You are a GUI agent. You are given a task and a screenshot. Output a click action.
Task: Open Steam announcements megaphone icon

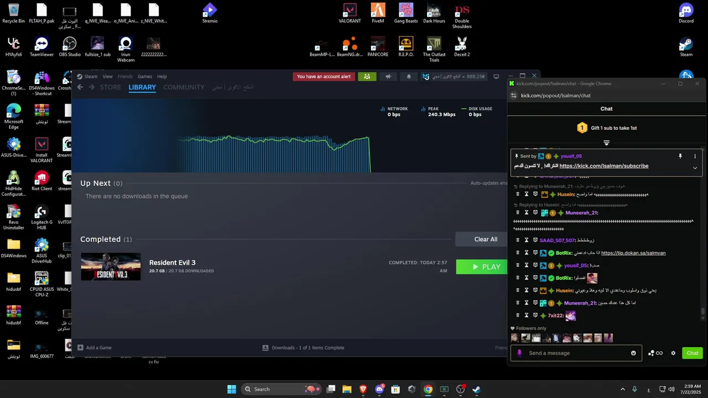(x=388, y=77)
